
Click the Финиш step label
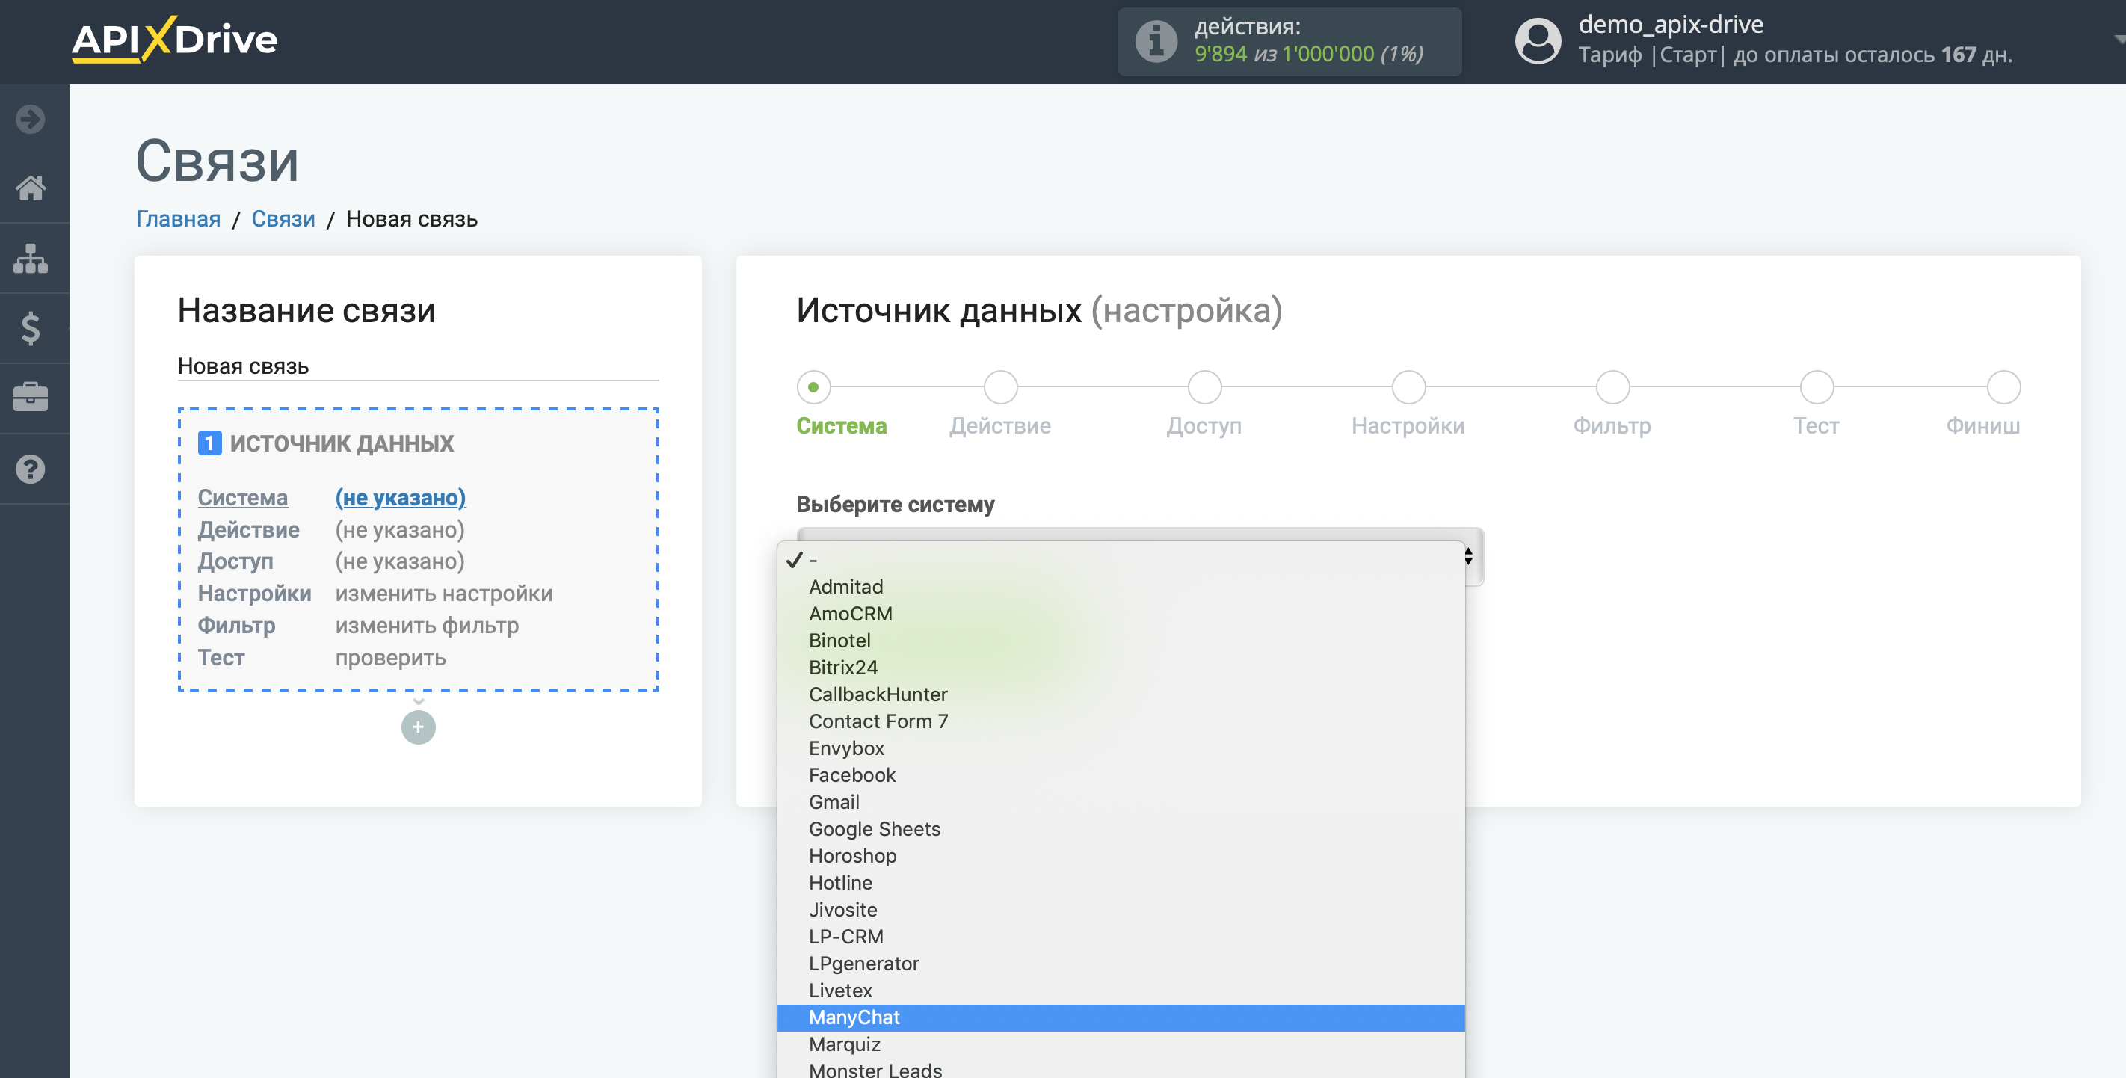pos(1982,426)
